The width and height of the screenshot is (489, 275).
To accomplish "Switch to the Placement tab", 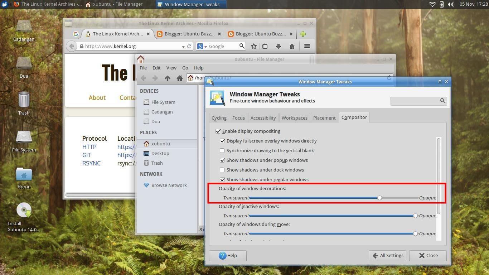I will [x=324, y=117].
